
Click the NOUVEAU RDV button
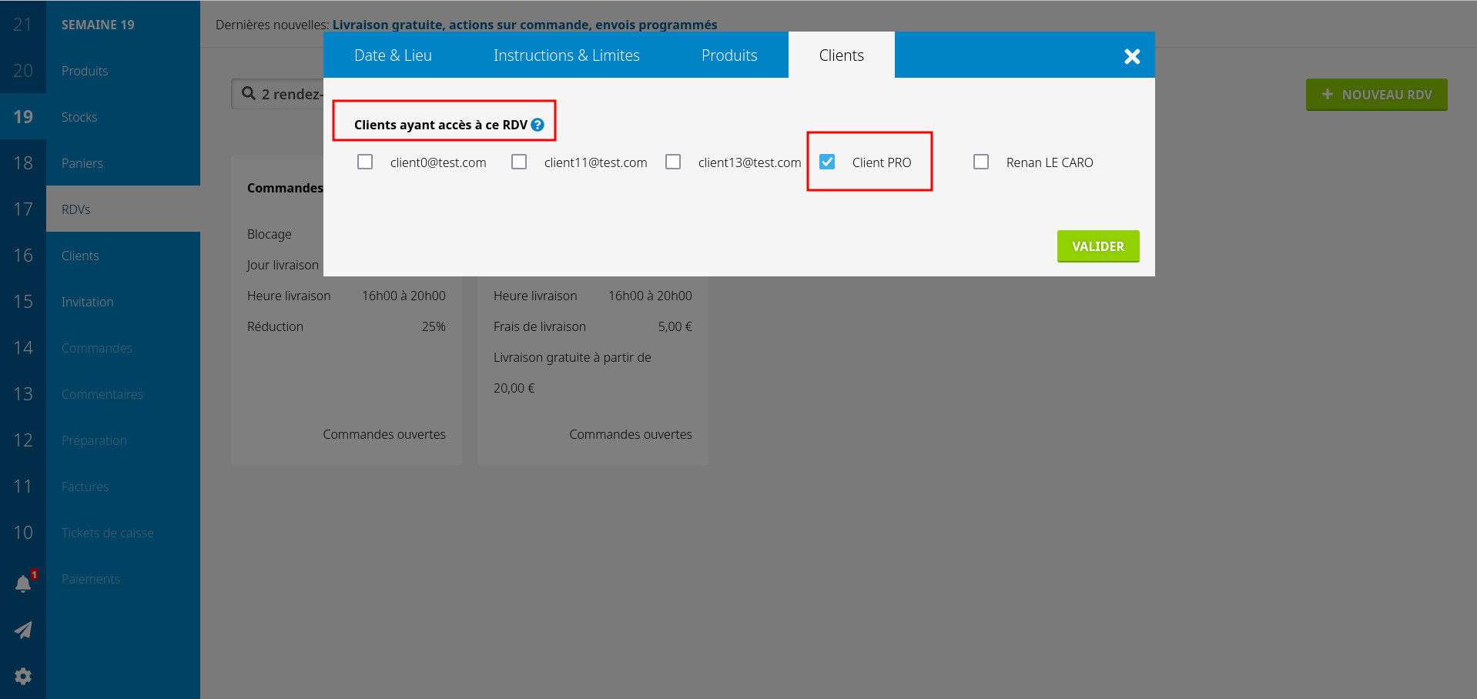(1376, 95)
